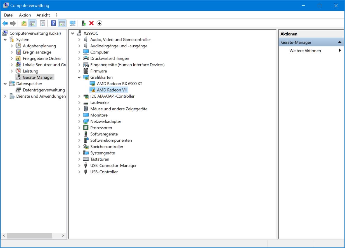Collapse the Grafikkarten category
This screenshot has width=345, height=248.
[x=79, y=78]
